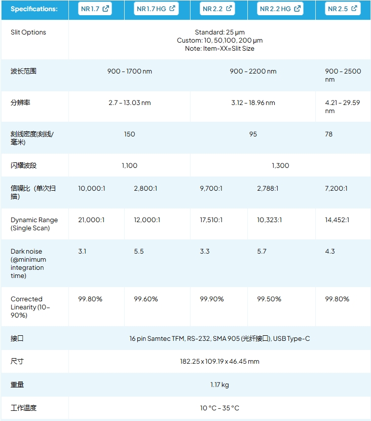Click the 99.90% corrected linearity value

[x=212, y=299]
